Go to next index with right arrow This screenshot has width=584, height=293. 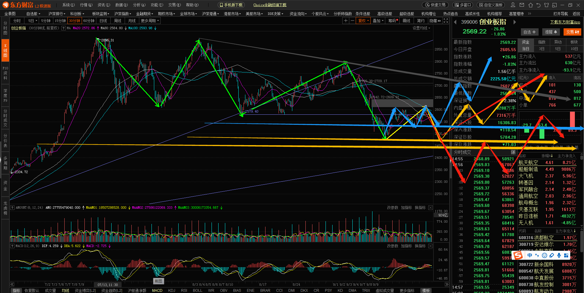[515, 22]
